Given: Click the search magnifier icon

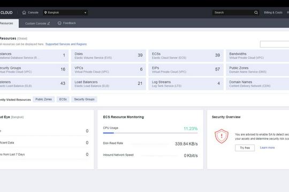Looking at the screenshot, I should click(256, 12).
